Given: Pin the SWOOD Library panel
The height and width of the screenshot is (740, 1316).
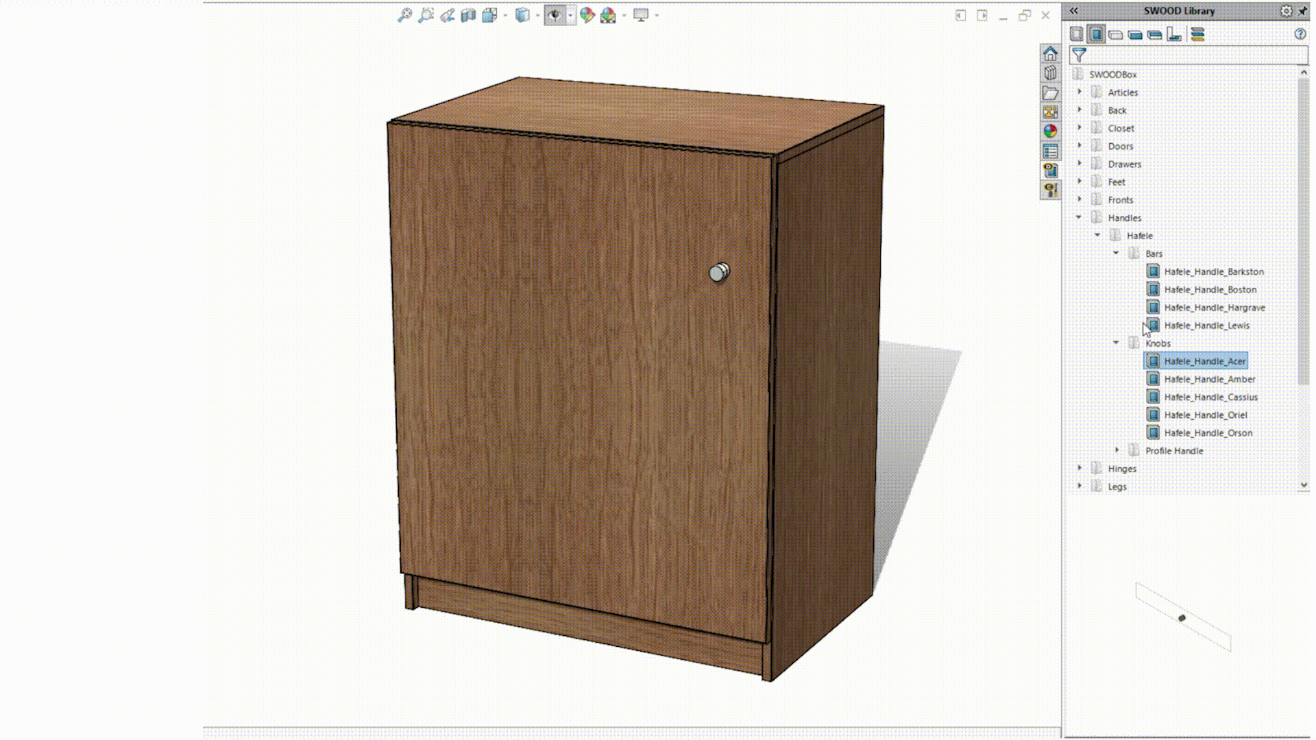Looking at the screenshot, I should point(1303,11).
